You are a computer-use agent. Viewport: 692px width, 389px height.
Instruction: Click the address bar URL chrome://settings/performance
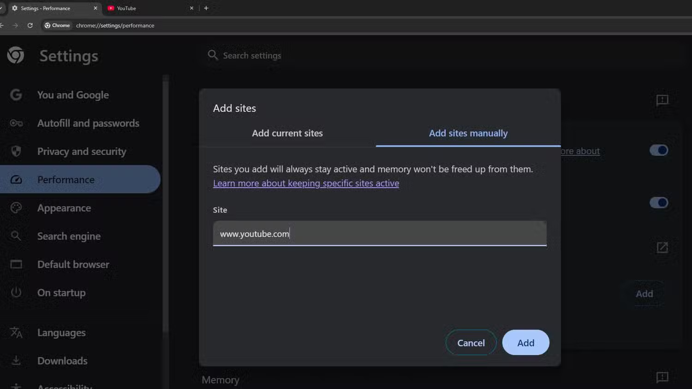tap(115, 25)
